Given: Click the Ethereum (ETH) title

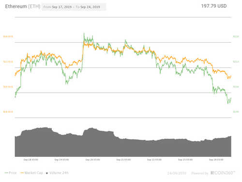Looking at the screenshot, I should click(23, 6).
